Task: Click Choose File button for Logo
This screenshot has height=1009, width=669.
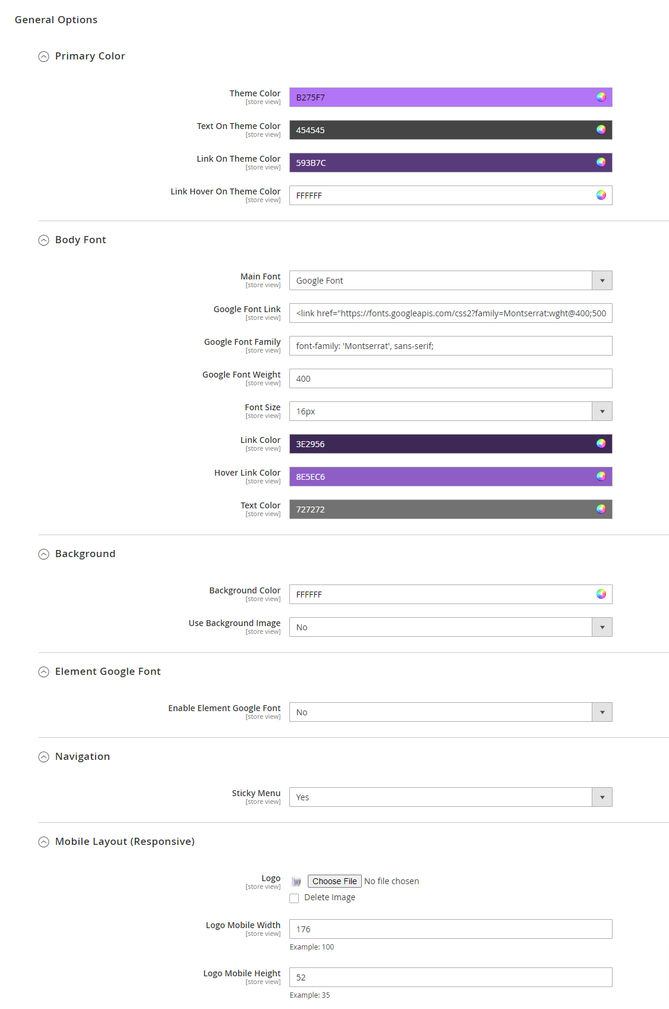Action: [334, 881]
